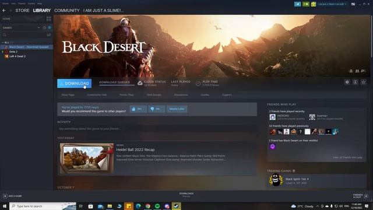Open the flag icon on hero banner

coord(363,71)
